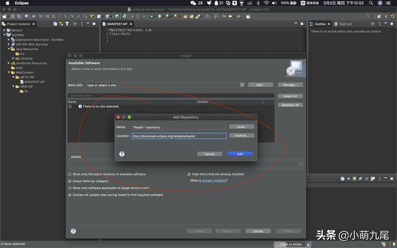Open the Outline view menu (three dots)

tap(380, 24)
